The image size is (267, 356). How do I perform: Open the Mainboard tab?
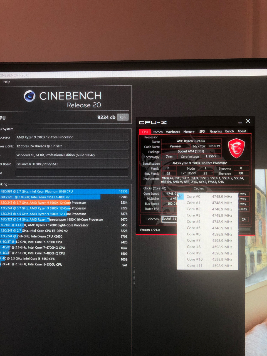(x=173, y=132)
